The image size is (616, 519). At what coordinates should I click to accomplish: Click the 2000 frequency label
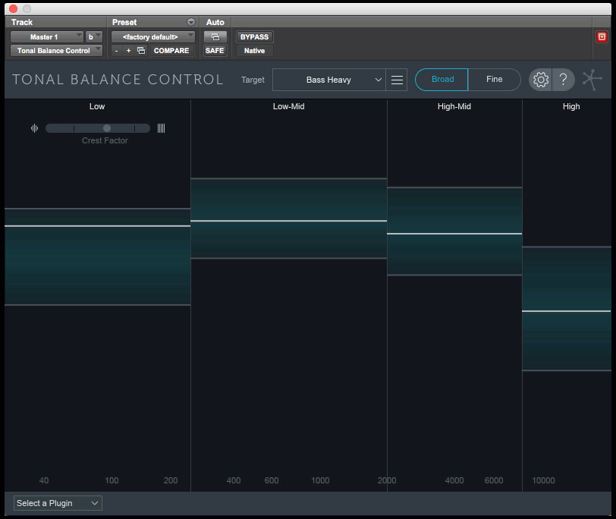[387, 480]
